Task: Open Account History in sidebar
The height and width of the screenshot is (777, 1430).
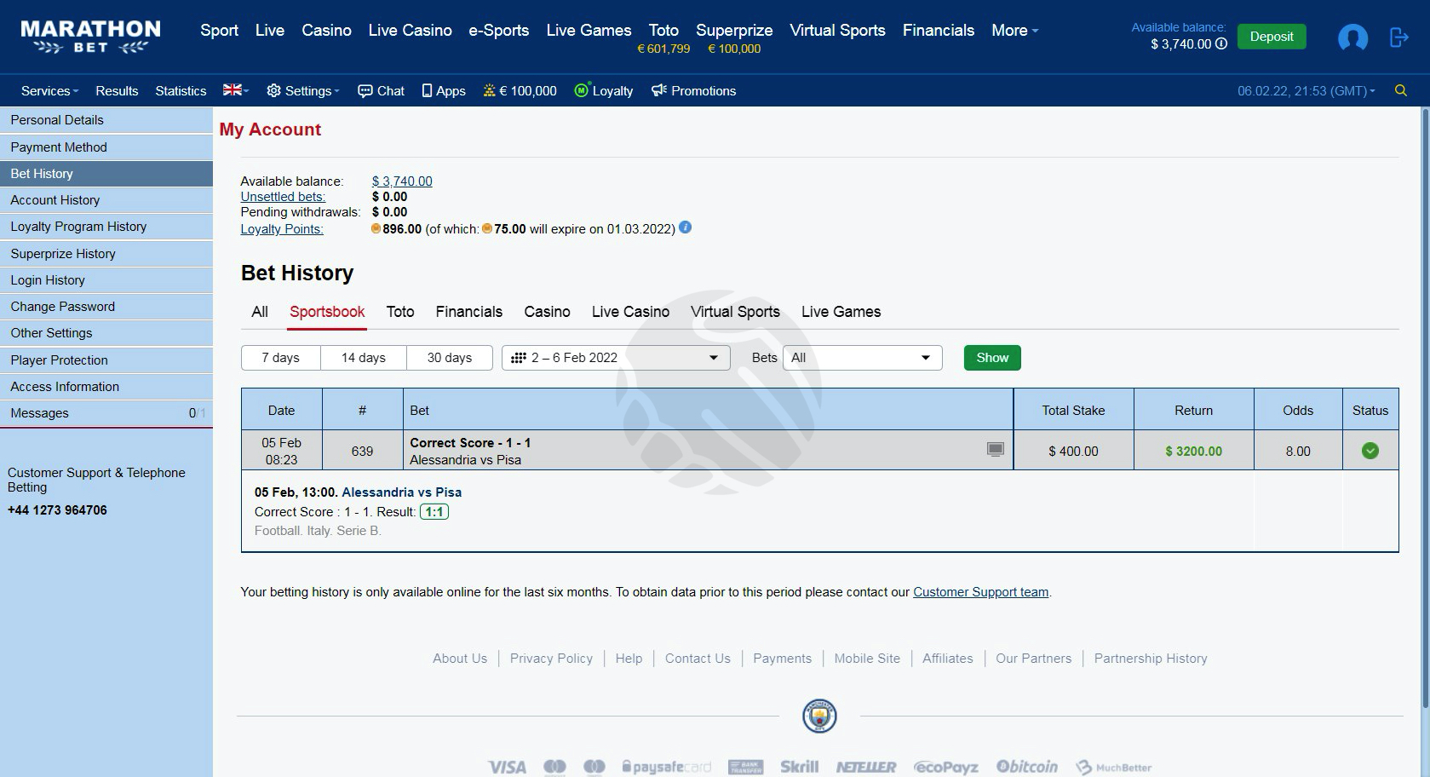Action: click(x=106, y=200)
